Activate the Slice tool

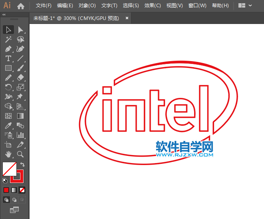click(x=20, y=145)
